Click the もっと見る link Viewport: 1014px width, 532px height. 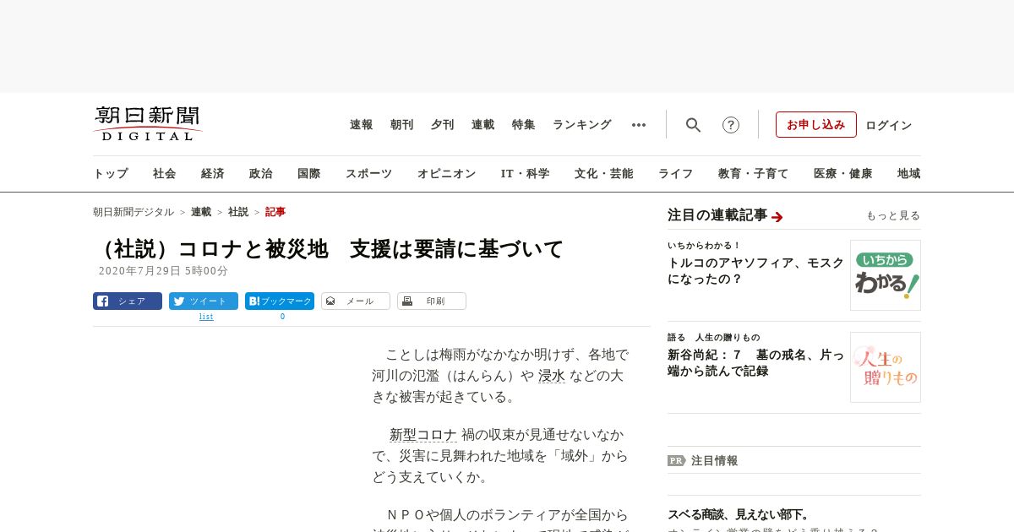coord(893,215)
